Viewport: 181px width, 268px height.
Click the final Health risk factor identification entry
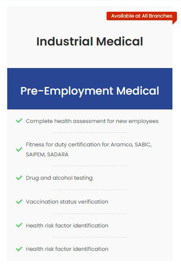[x=67, y=249]
